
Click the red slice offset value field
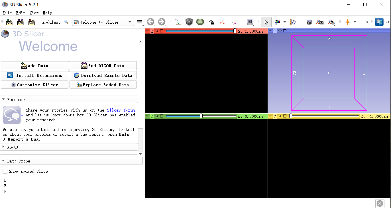point(252,31)
